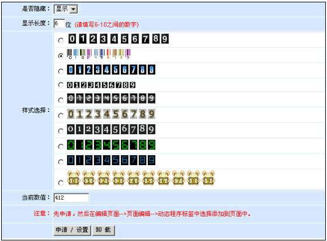Viewport: 327px width, 241px height.
Task: Click the golden digit 7 image
Action: (134, 114)
